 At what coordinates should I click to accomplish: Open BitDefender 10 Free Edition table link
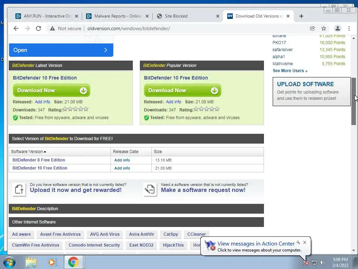[40, 168]
